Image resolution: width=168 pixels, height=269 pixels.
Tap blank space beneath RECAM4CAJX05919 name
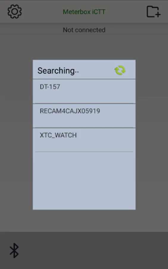84,121
